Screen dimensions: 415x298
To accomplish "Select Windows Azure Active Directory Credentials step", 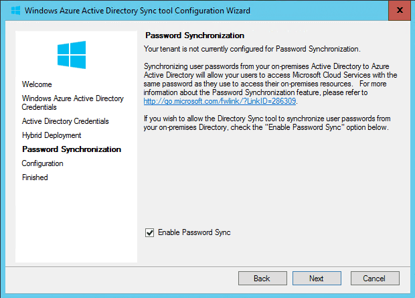I will click(73, 102).
